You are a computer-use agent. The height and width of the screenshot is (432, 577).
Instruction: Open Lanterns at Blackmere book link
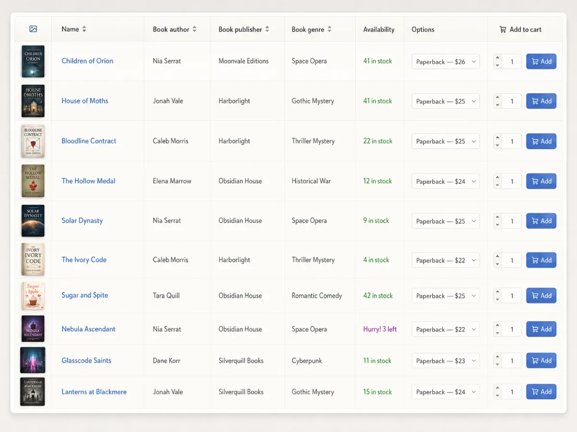click(x=94, y=392)
